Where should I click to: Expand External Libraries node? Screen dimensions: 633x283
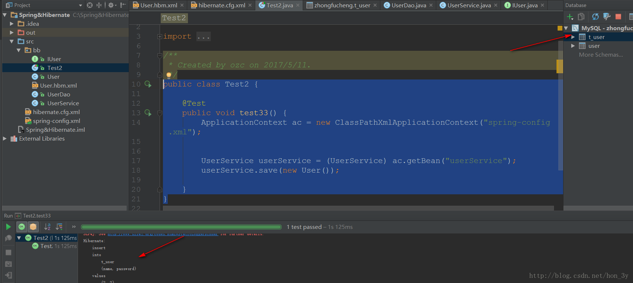click(5, 138)
